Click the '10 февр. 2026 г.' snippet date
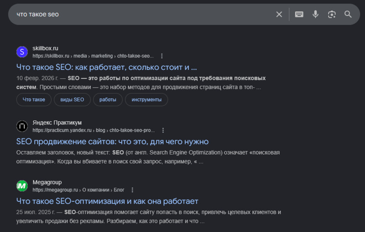This screenshot has width=365, height=232. click(37, 78)
